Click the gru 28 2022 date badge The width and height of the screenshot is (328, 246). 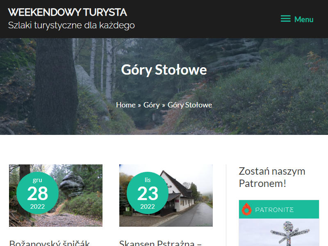[37, 193]
